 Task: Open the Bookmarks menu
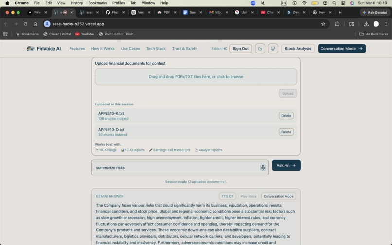[x=97, y=3]
